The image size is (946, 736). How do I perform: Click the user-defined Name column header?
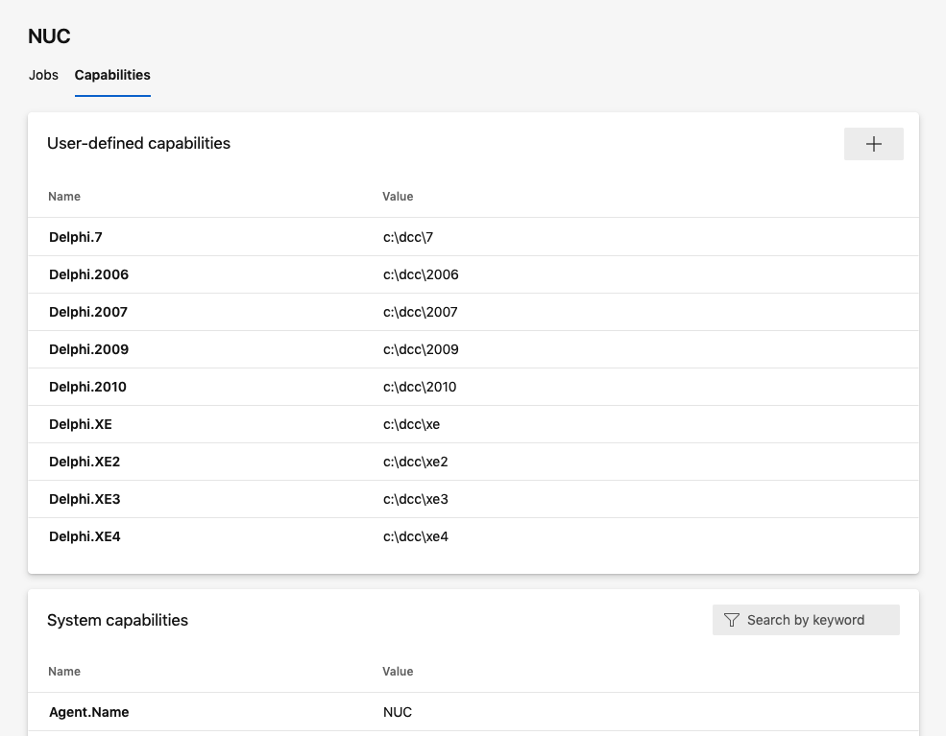tap(64, 197)
